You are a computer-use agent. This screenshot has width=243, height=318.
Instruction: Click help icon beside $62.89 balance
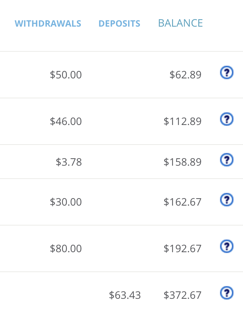point(227,73)
